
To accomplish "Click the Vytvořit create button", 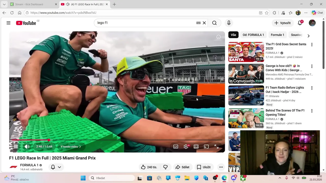I will pyautogui.click(x=282, y=23).
